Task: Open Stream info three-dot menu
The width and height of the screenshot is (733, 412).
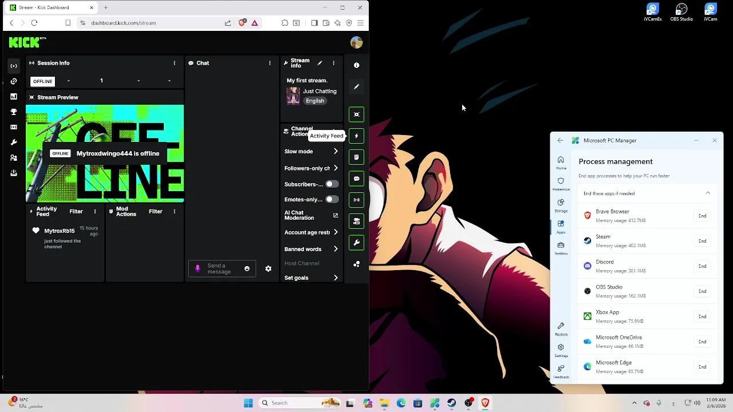Action: tap(333, 63)
